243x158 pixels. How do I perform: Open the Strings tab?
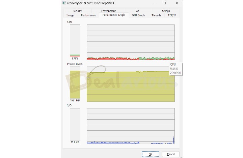click(x=166, y=11)
